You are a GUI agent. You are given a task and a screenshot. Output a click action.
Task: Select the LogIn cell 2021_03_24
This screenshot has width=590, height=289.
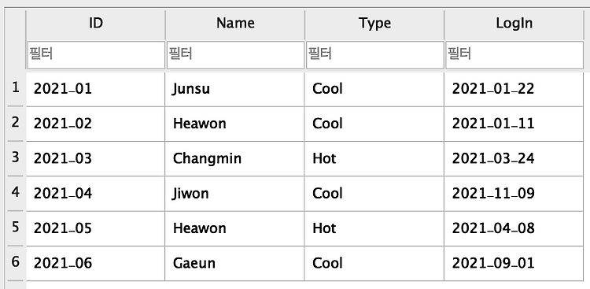point(514,158)
